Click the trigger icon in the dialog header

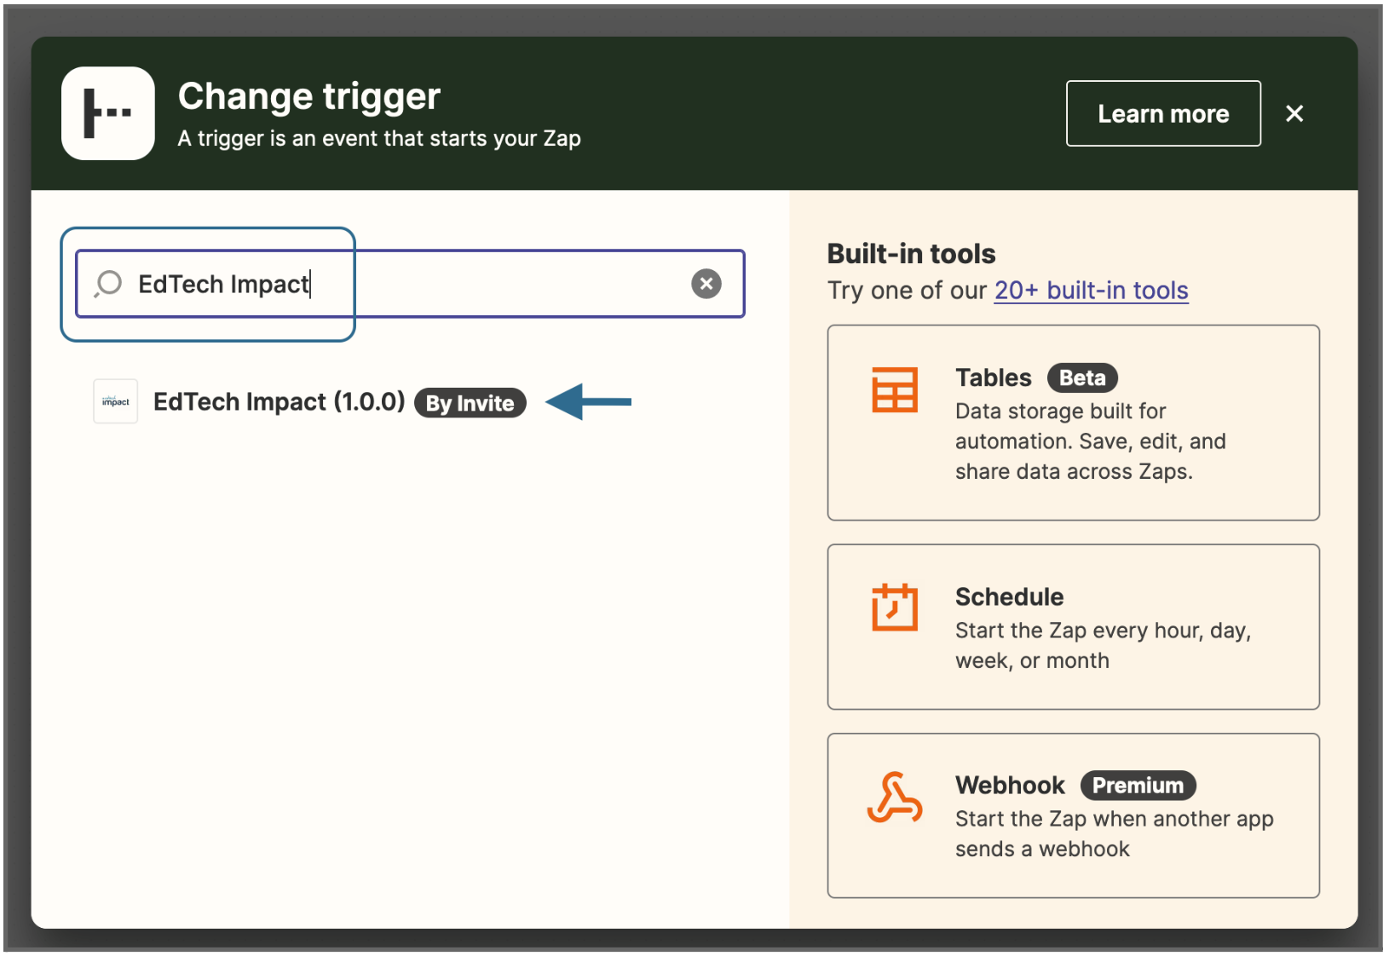108,113
